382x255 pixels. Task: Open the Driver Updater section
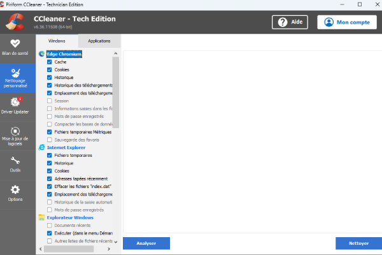15,106
